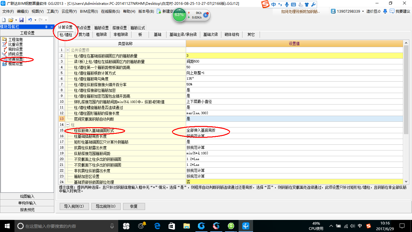Viewport: 412px width, 232px height.
Task: Switch to 搭接设置 tab
Action: [120, 27]
